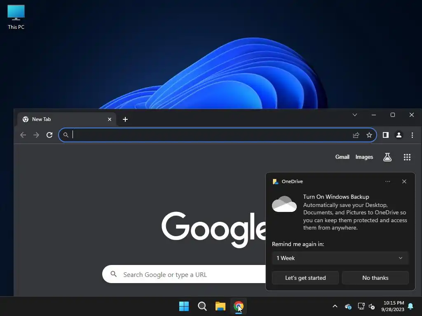The image size is (422, 316).
Task: Open the Chrome profile avatar
Action: tap(399, 135)
